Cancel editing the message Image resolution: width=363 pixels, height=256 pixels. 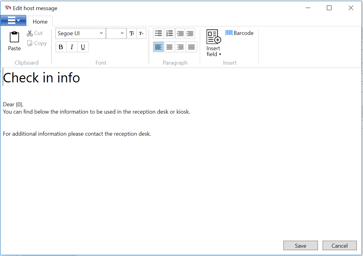[x=340, y=246]
